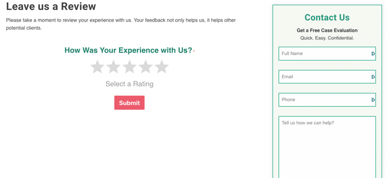Click the review instructions paragraph
389x178 pixels.
121,24
